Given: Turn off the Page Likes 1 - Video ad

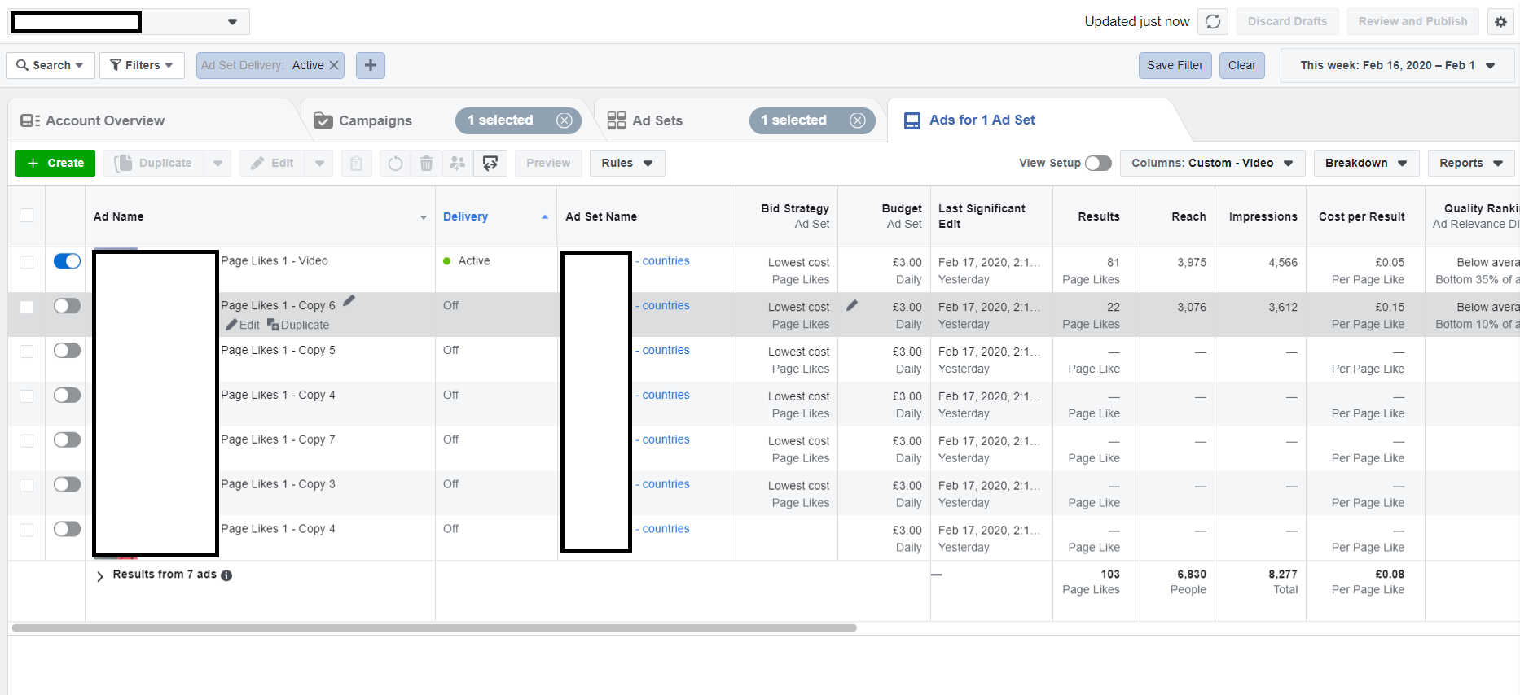Looking at the screenshot, I should click(x=67, y=261).
